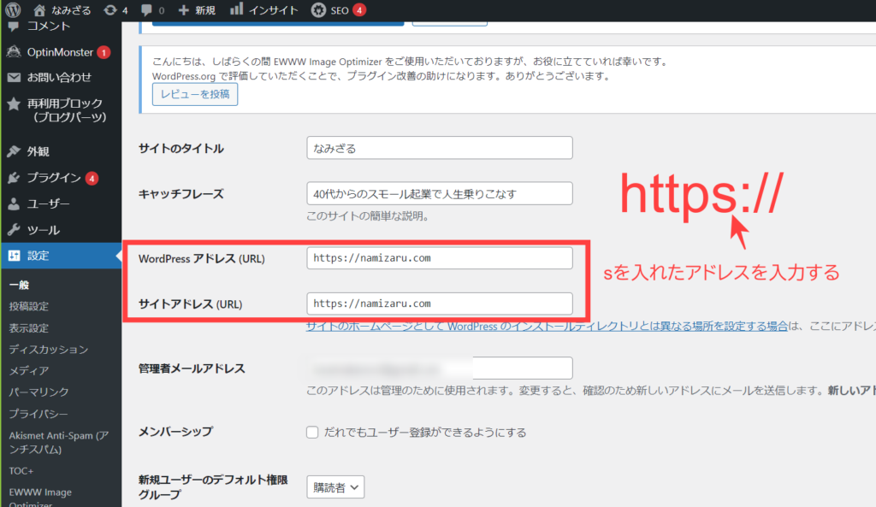Image resolution: width=876 pixels, height=507 pixels.
Task: Click the person icon for ユーザー
Action: pyautogui.click(x=14, y=203)
